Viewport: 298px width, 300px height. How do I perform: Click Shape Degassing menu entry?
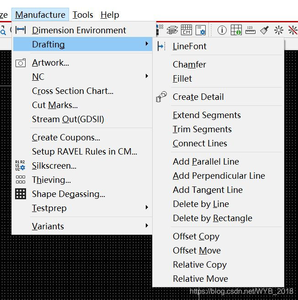pos(68,194)
